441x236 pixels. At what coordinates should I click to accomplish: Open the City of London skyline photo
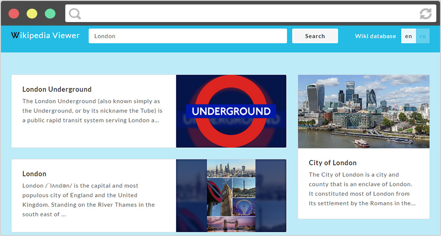point(364,111)
